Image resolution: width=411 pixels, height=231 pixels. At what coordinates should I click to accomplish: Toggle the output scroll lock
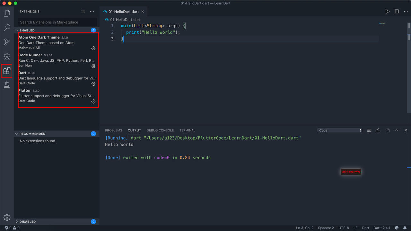point(379,130)
